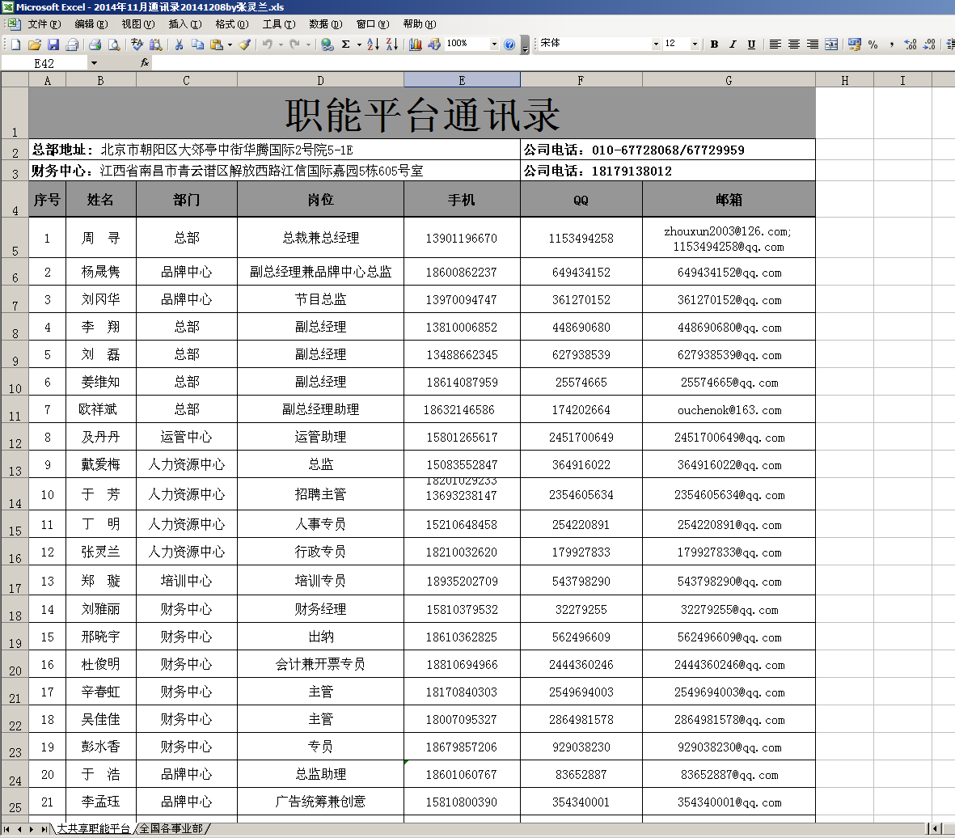Align text left
The width and height of the screenshot is (955, 838).
click(775, 44)
